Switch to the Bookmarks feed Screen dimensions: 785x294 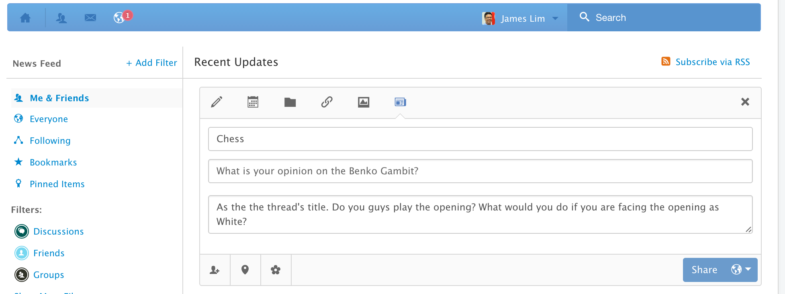[x=53, y=162]
